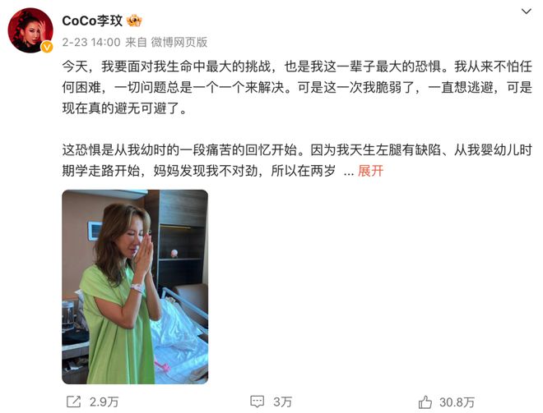Viewport: 543px width, 413px height.
Task: Click the ellipsis before 展开
Action: coord(349,173)
